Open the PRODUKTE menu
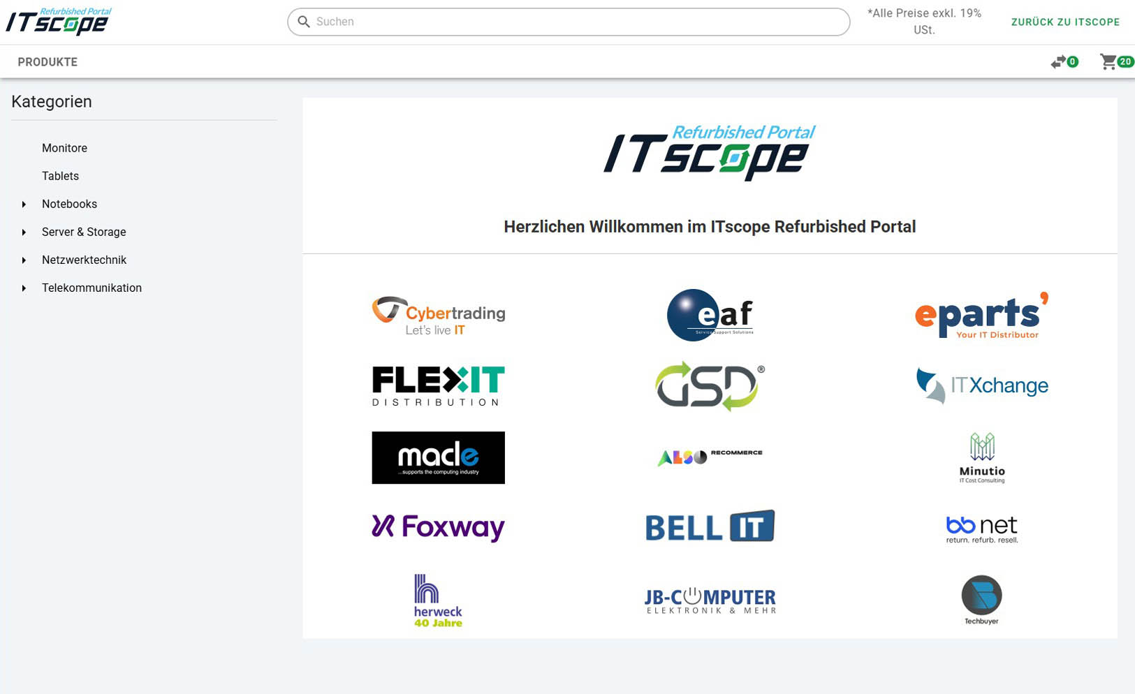This screenshot has width=1135, height=694. click(46, 61)
